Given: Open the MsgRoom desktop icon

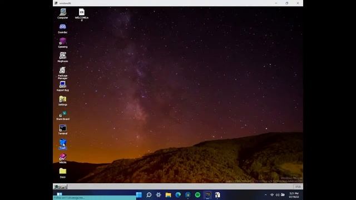Looking at the screenshot, I should [63, 57].
